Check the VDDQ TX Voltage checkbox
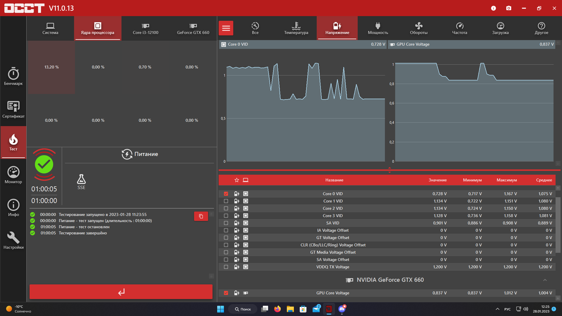The width and height of the screenshot is (562, 316). tap(226, 267)
